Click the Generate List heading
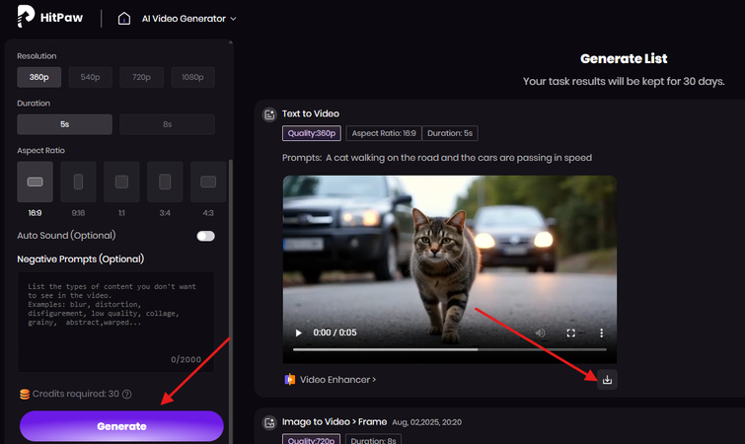Viewport: 745px width, 444px height. click(624, 59)
